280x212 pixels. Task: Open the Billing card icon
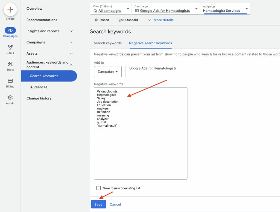pyautogui.click(x=10, y=81)
